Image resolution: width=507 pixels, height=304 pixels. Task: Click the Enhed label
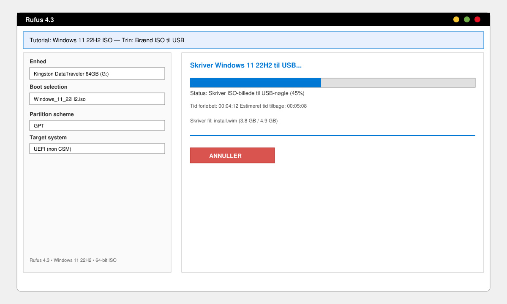(x=38, y=61)
